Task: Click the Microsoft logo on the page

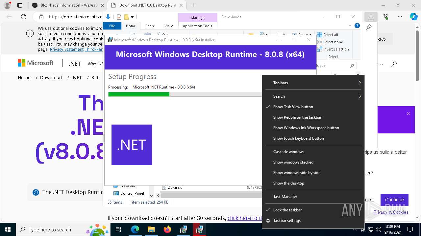Action: (36, 63)
